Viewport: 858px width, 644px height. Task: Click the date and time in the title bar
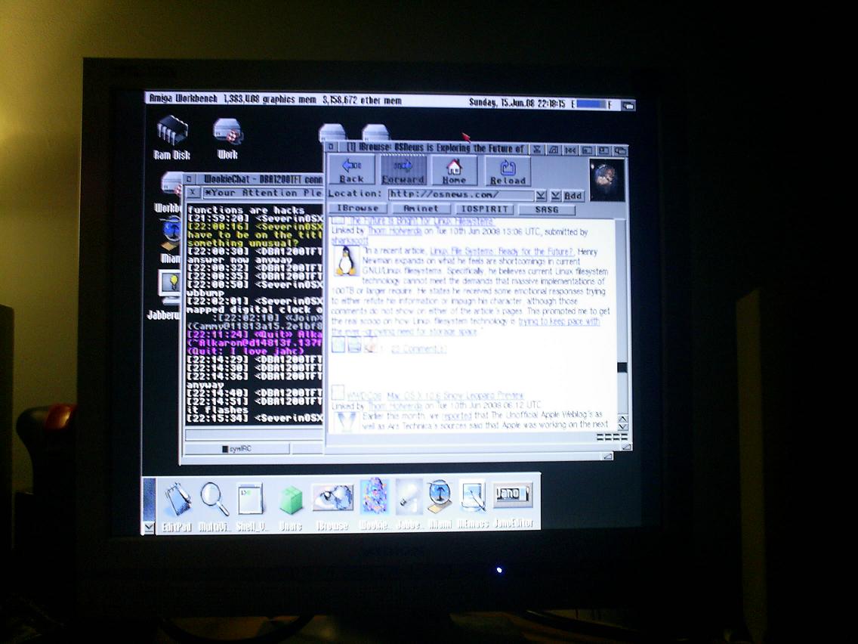[x=517, y=102]
